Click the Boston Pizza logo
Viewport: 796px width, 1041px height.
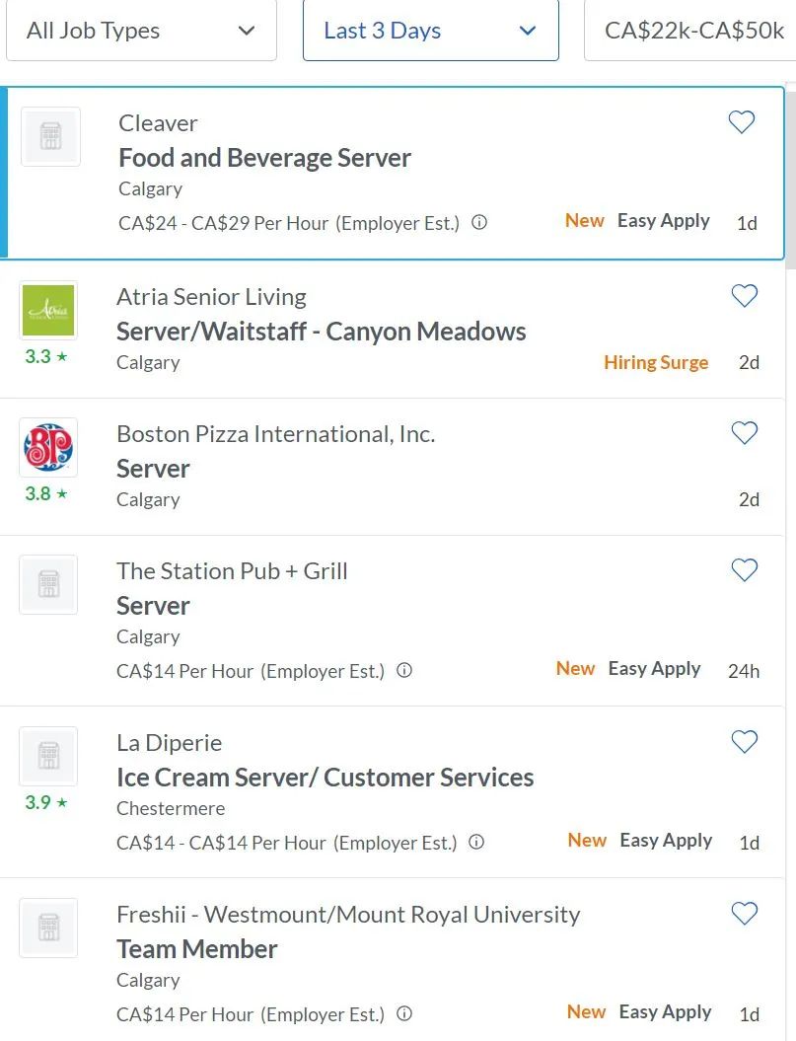pyautogui.click(x=48, y=448)
